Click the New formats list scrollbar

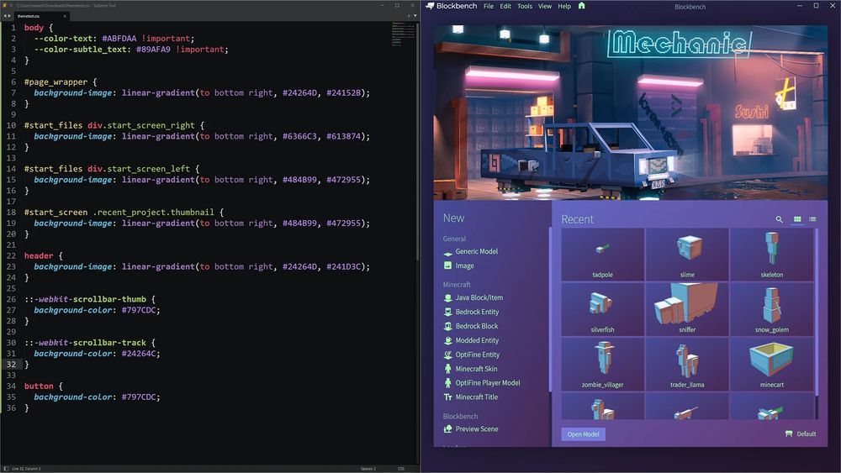pos(549,309)
